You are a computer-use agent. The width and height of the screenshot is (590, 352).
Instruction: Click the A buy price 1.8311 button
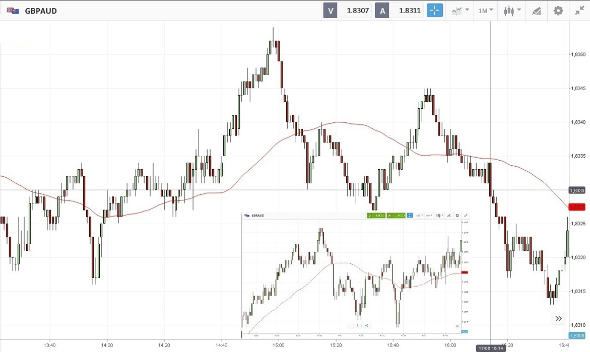click(400, 11)
